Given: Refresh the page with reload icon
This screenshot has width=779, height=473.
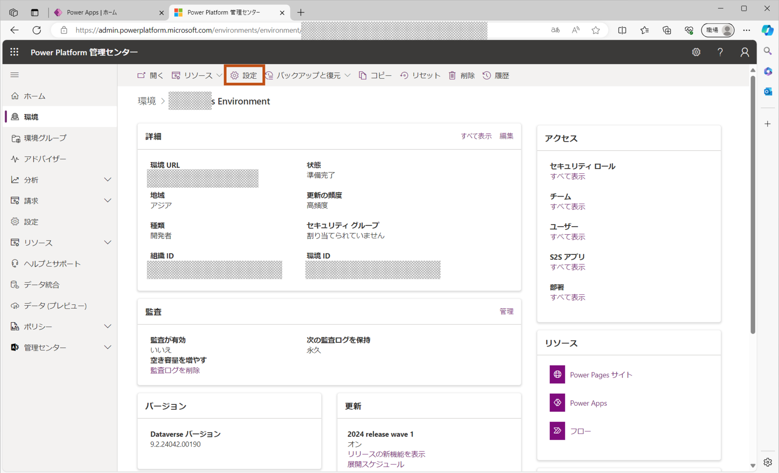Looking at the screenshot, I should pos(37,30).
